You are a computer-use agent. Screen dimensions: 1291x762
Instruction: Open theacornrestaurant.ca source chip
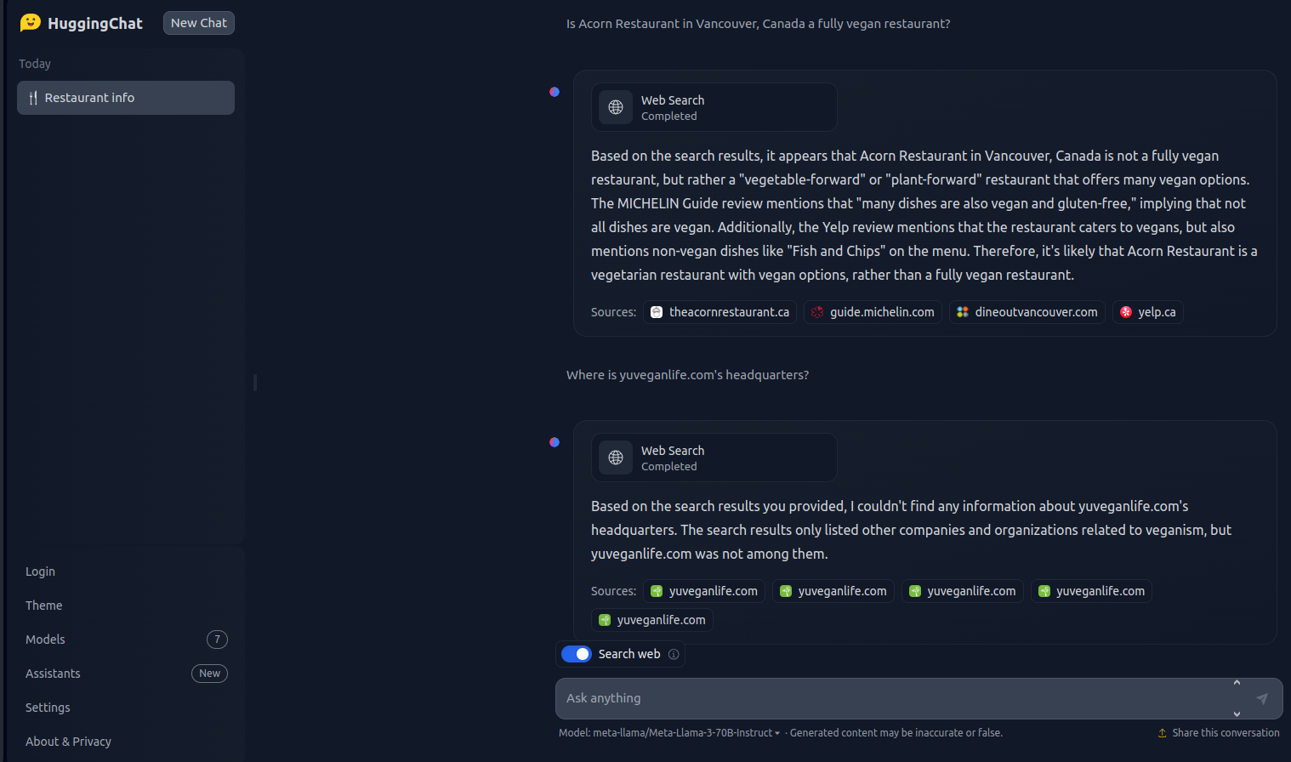(x=719, y=312)
